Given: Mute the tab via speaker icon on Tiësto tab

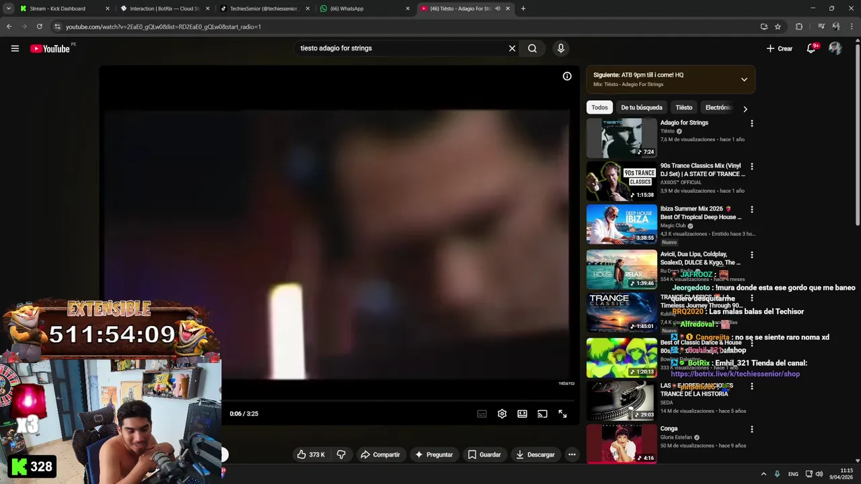Looking at the screenshot, I should (x=497, y=9).
